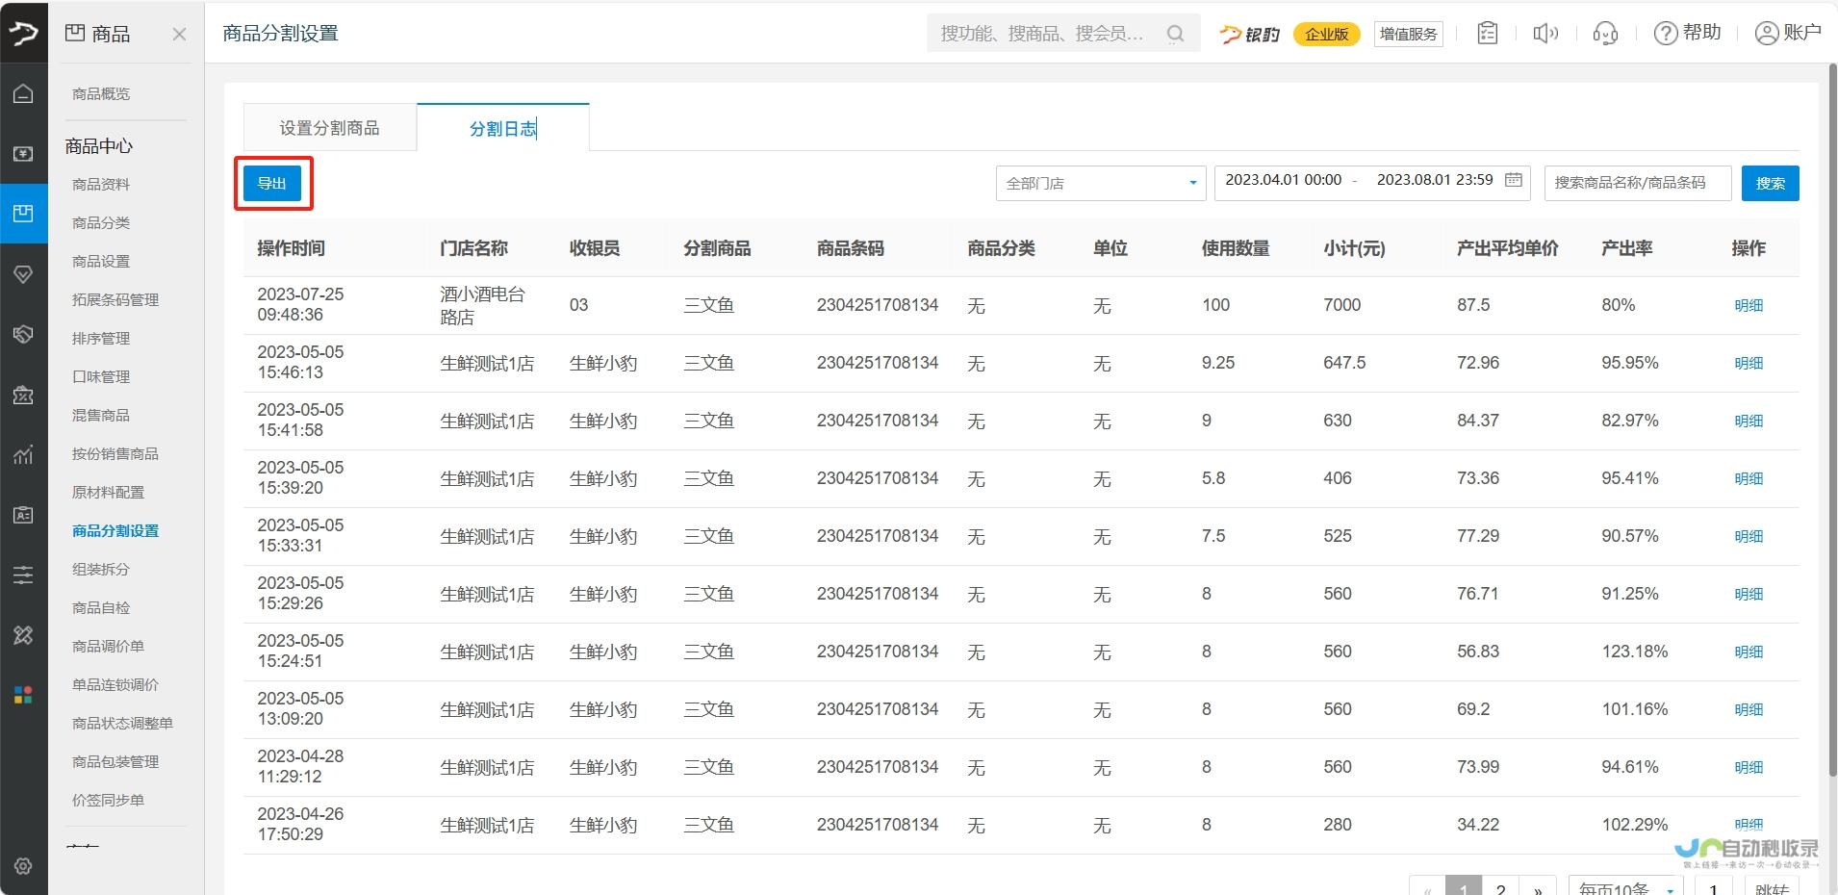Click the 银豹 brand logo

click(x=1249, y=34)
